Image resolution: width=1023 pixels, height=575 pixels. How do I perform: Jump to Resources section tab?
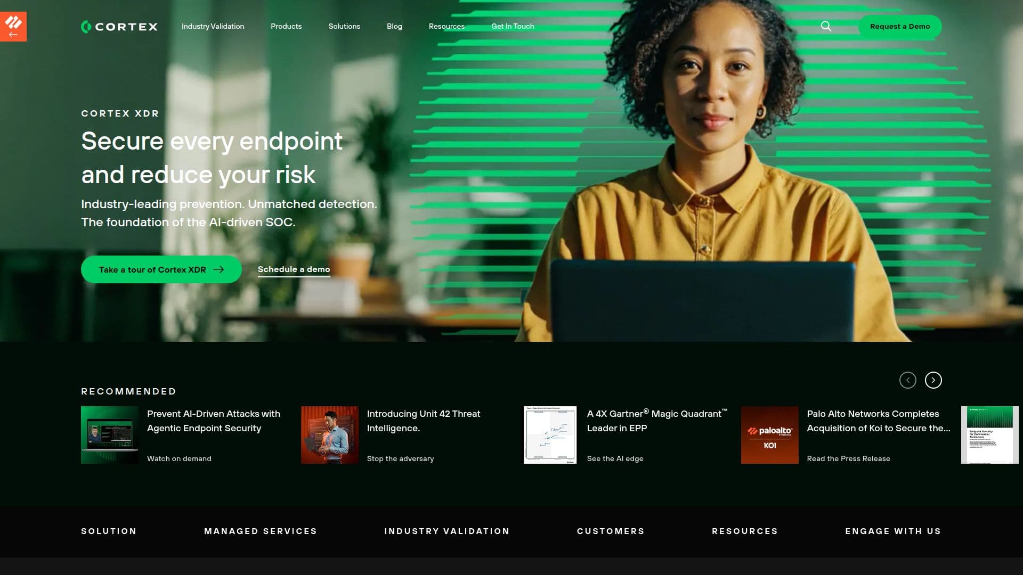[745, 531]
